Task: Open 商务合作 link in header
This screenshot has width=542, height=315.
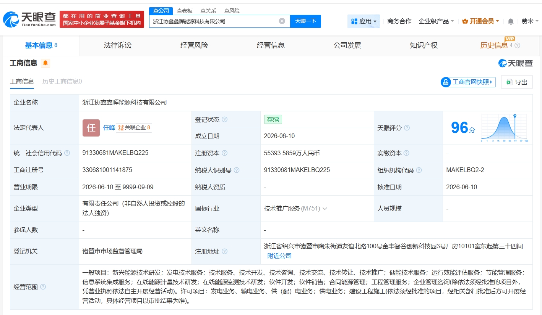Action: click(399, 21)
